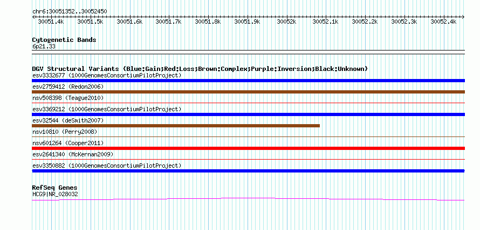The height and width of the screenshot is (230, 480).
Task: Click the 30051.6k ruler tick label
Action: pyautogui.click(x=129, y=21)
